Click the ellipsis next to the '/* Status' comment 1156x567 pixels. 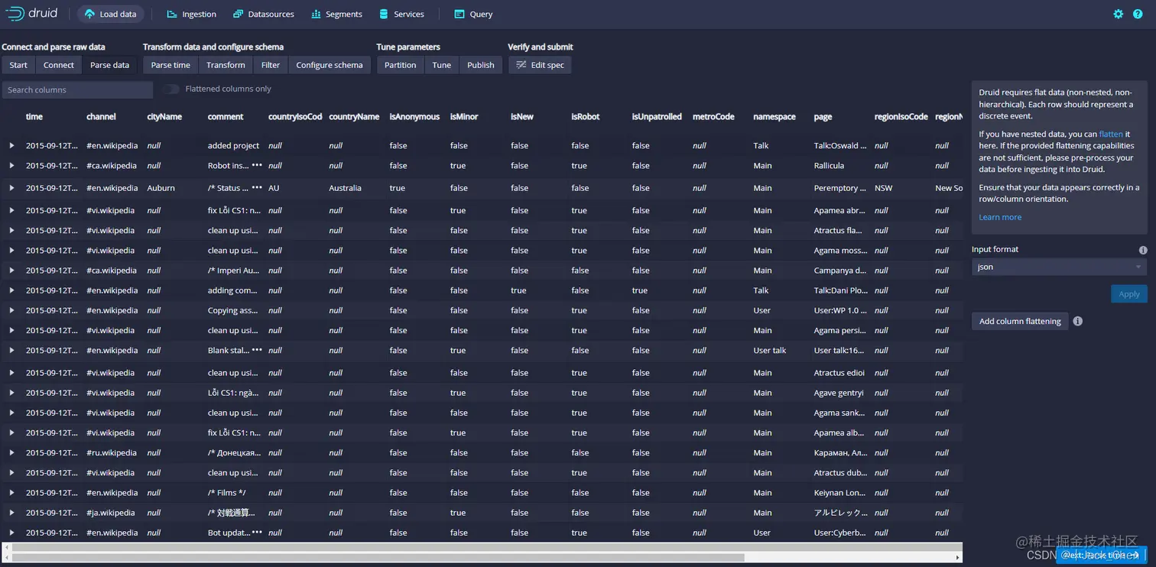pos(257,187)
